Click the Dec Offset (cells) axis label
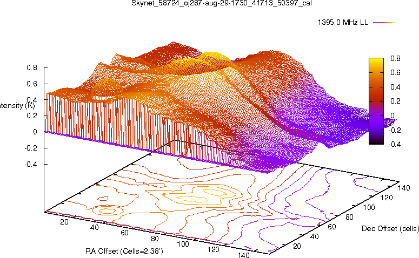 click(390, 228)
